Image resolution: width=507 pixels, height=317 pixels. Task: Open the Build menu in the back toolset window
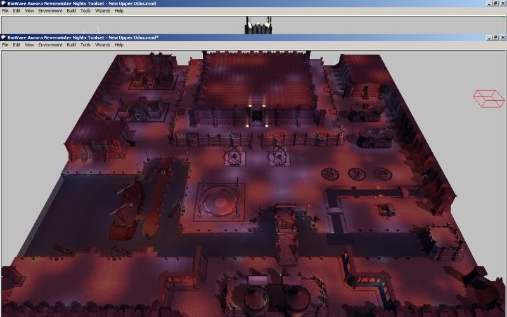72,11
